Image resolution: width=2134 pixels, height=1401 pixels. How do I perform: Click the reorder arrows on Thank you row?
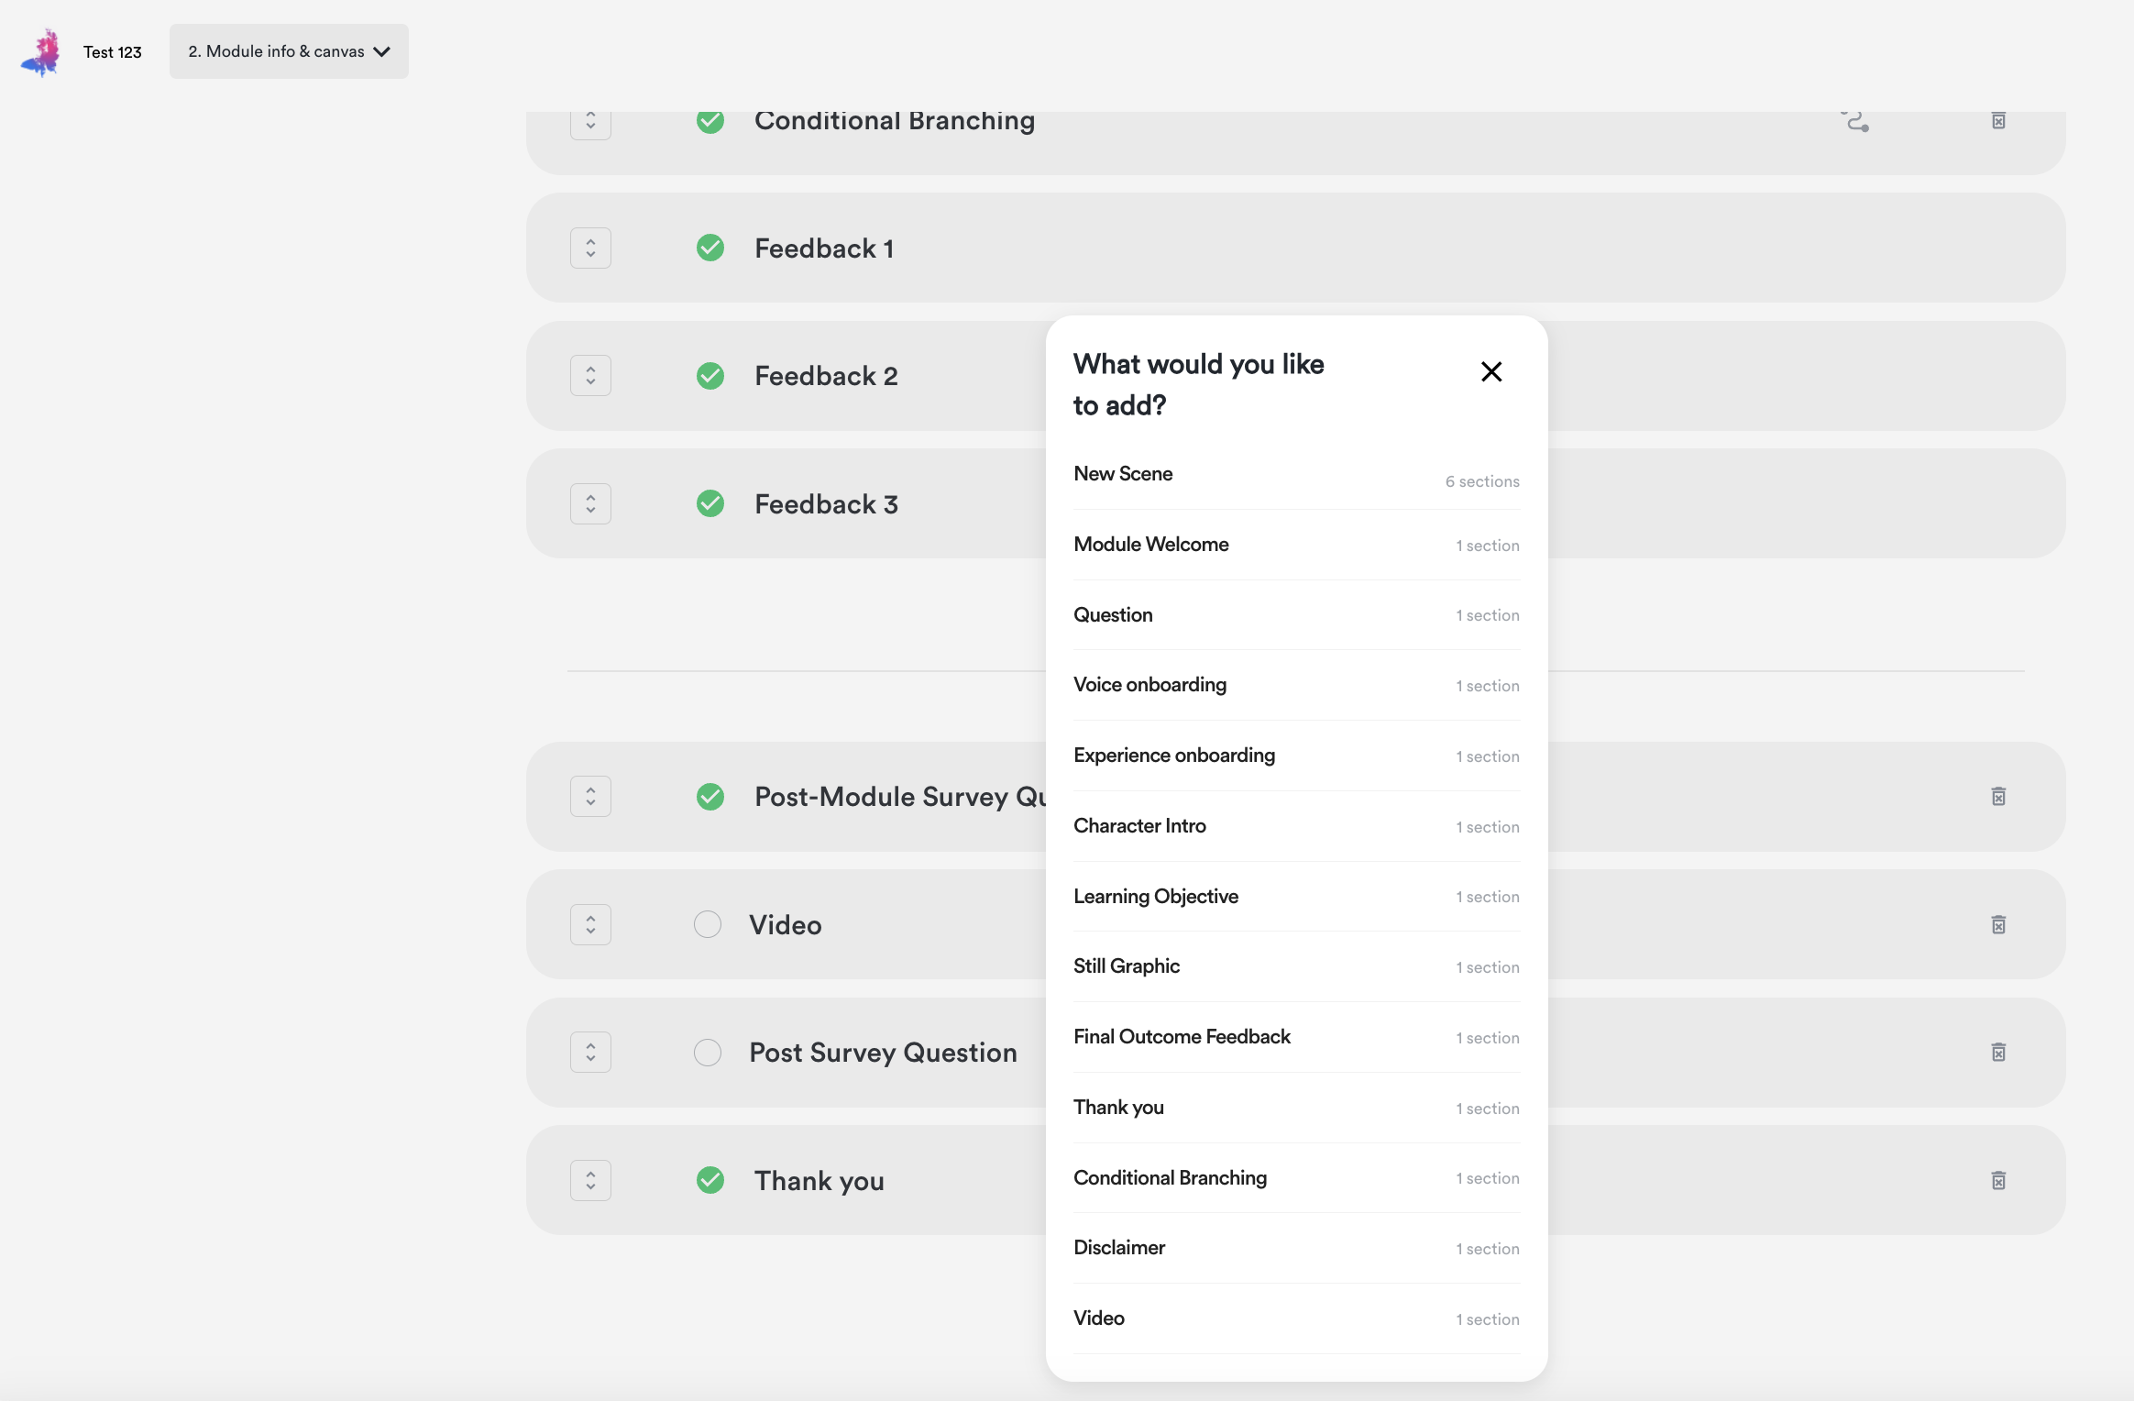590,1180
